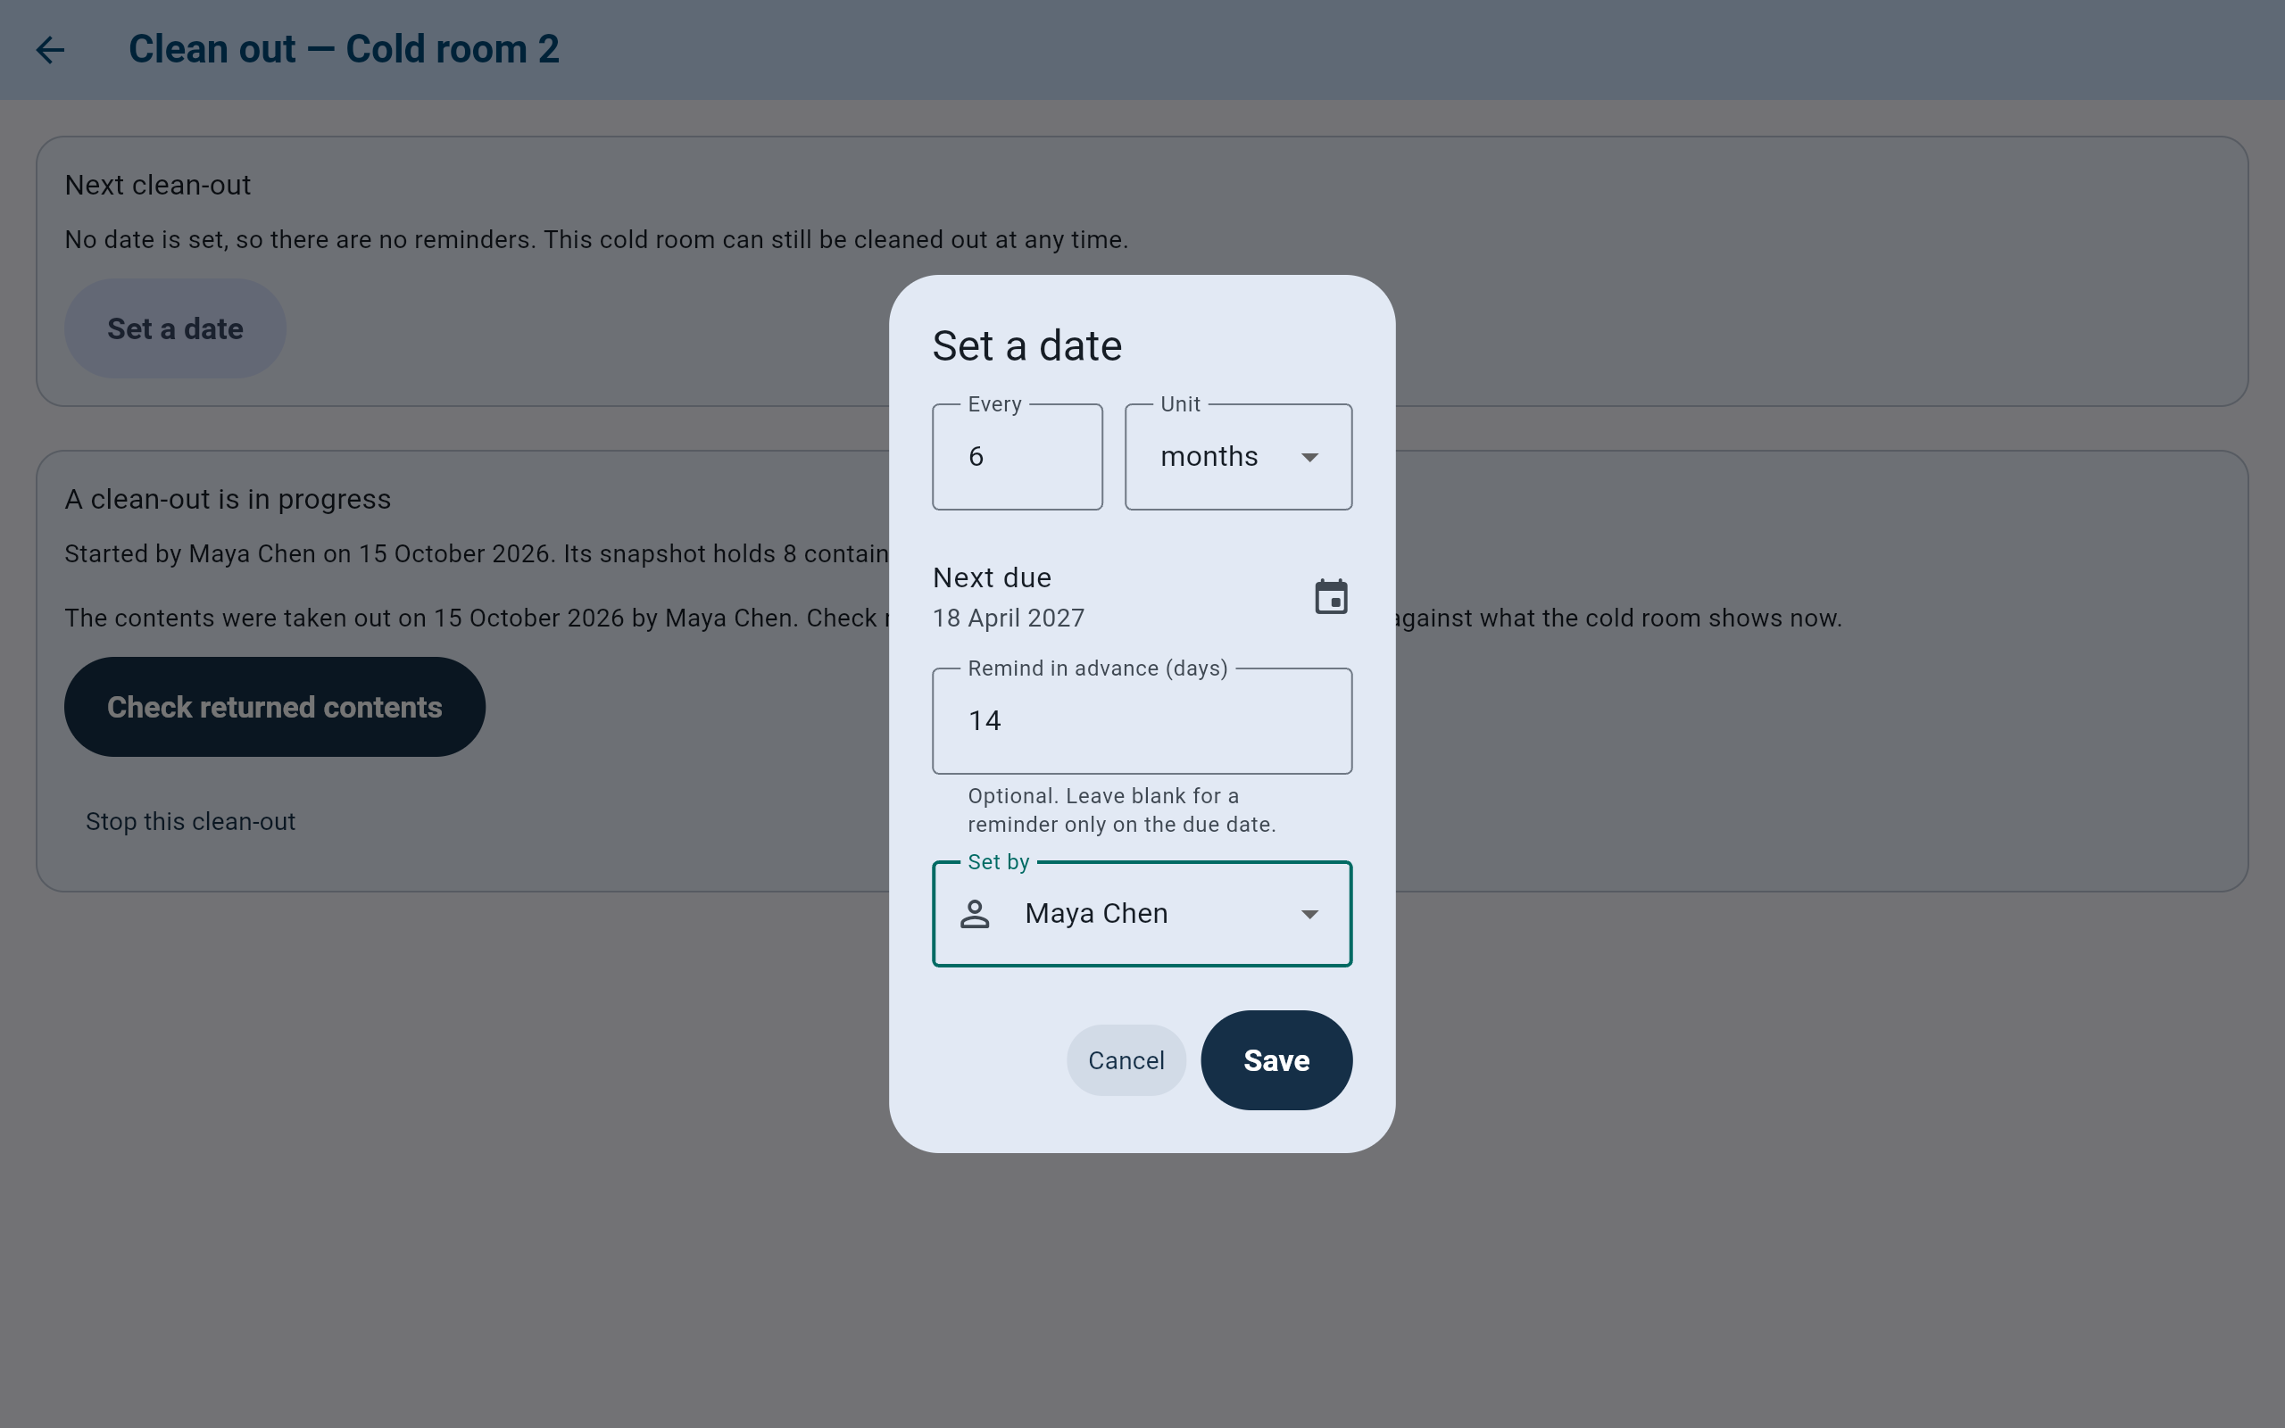Save the clean-out date
Viewport: 2285px width, 1428px height.
tap(1275, 1059)
